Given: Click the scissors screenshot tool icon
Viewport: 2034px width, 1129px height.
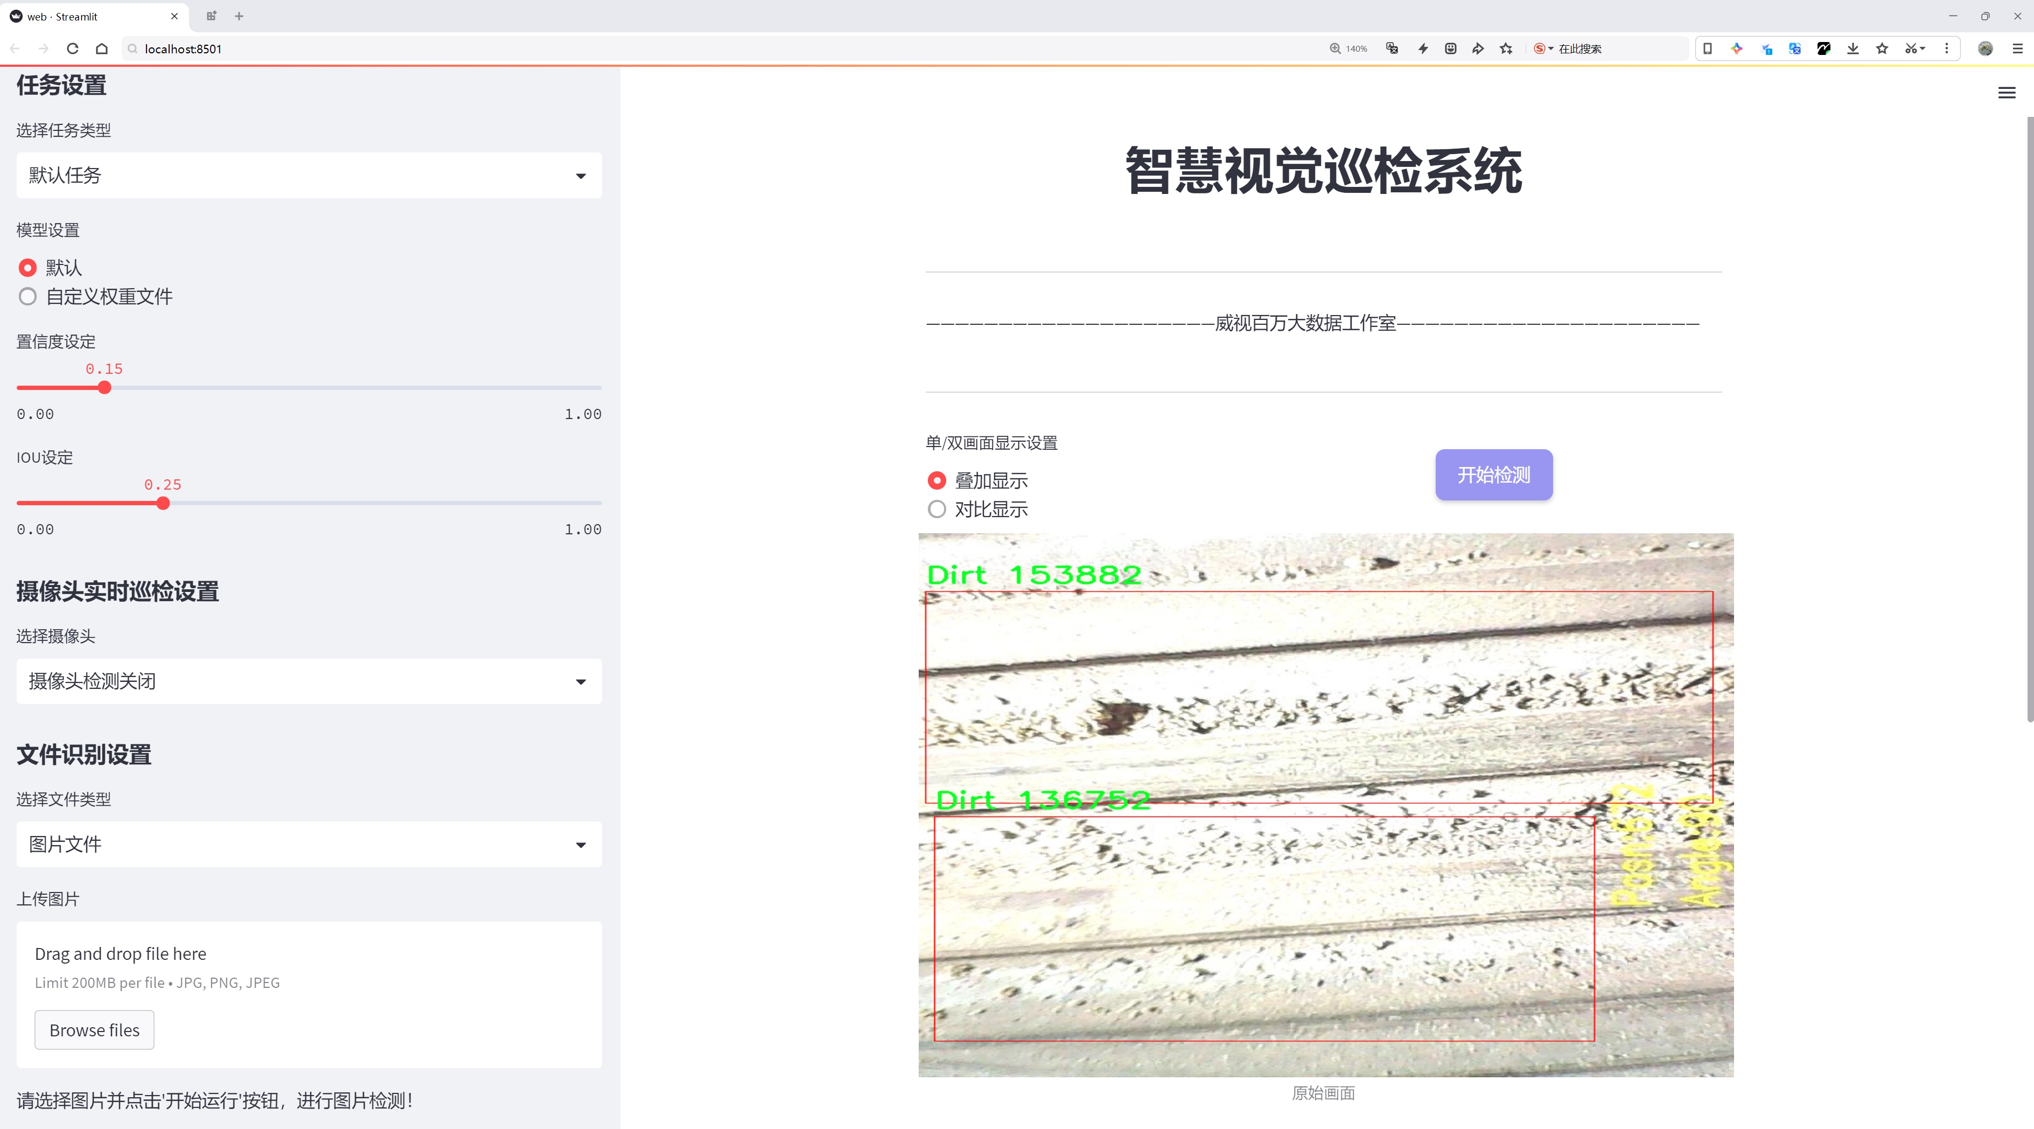Looking at the screenshot, I should tap(1910, 49).
